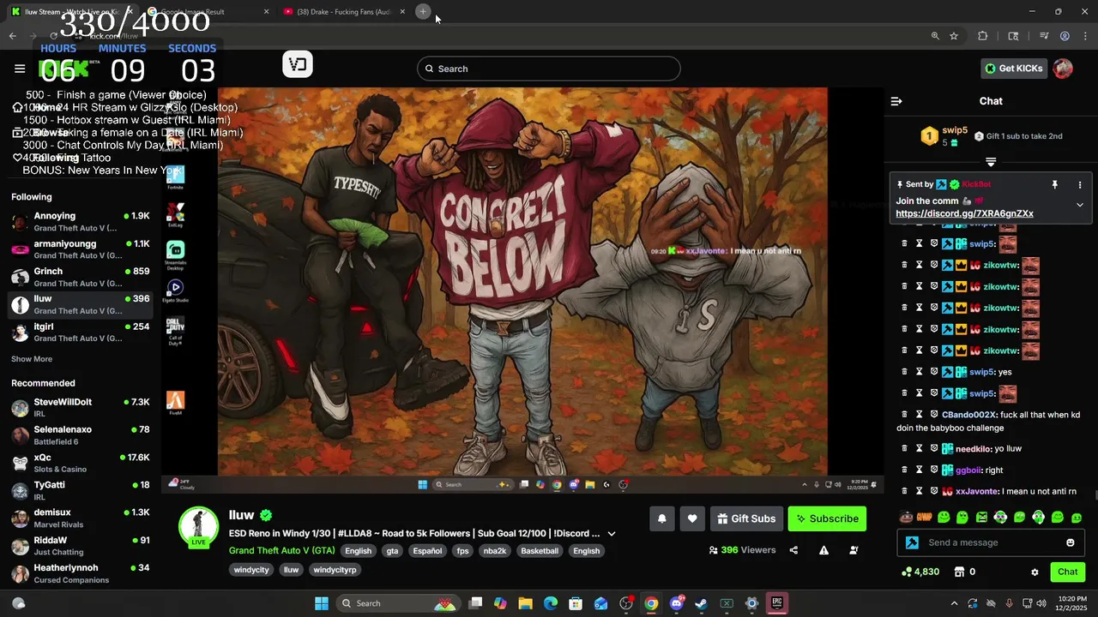Click Show More under Following
The height and width of the screenshot is (617, 1098).
32,359
